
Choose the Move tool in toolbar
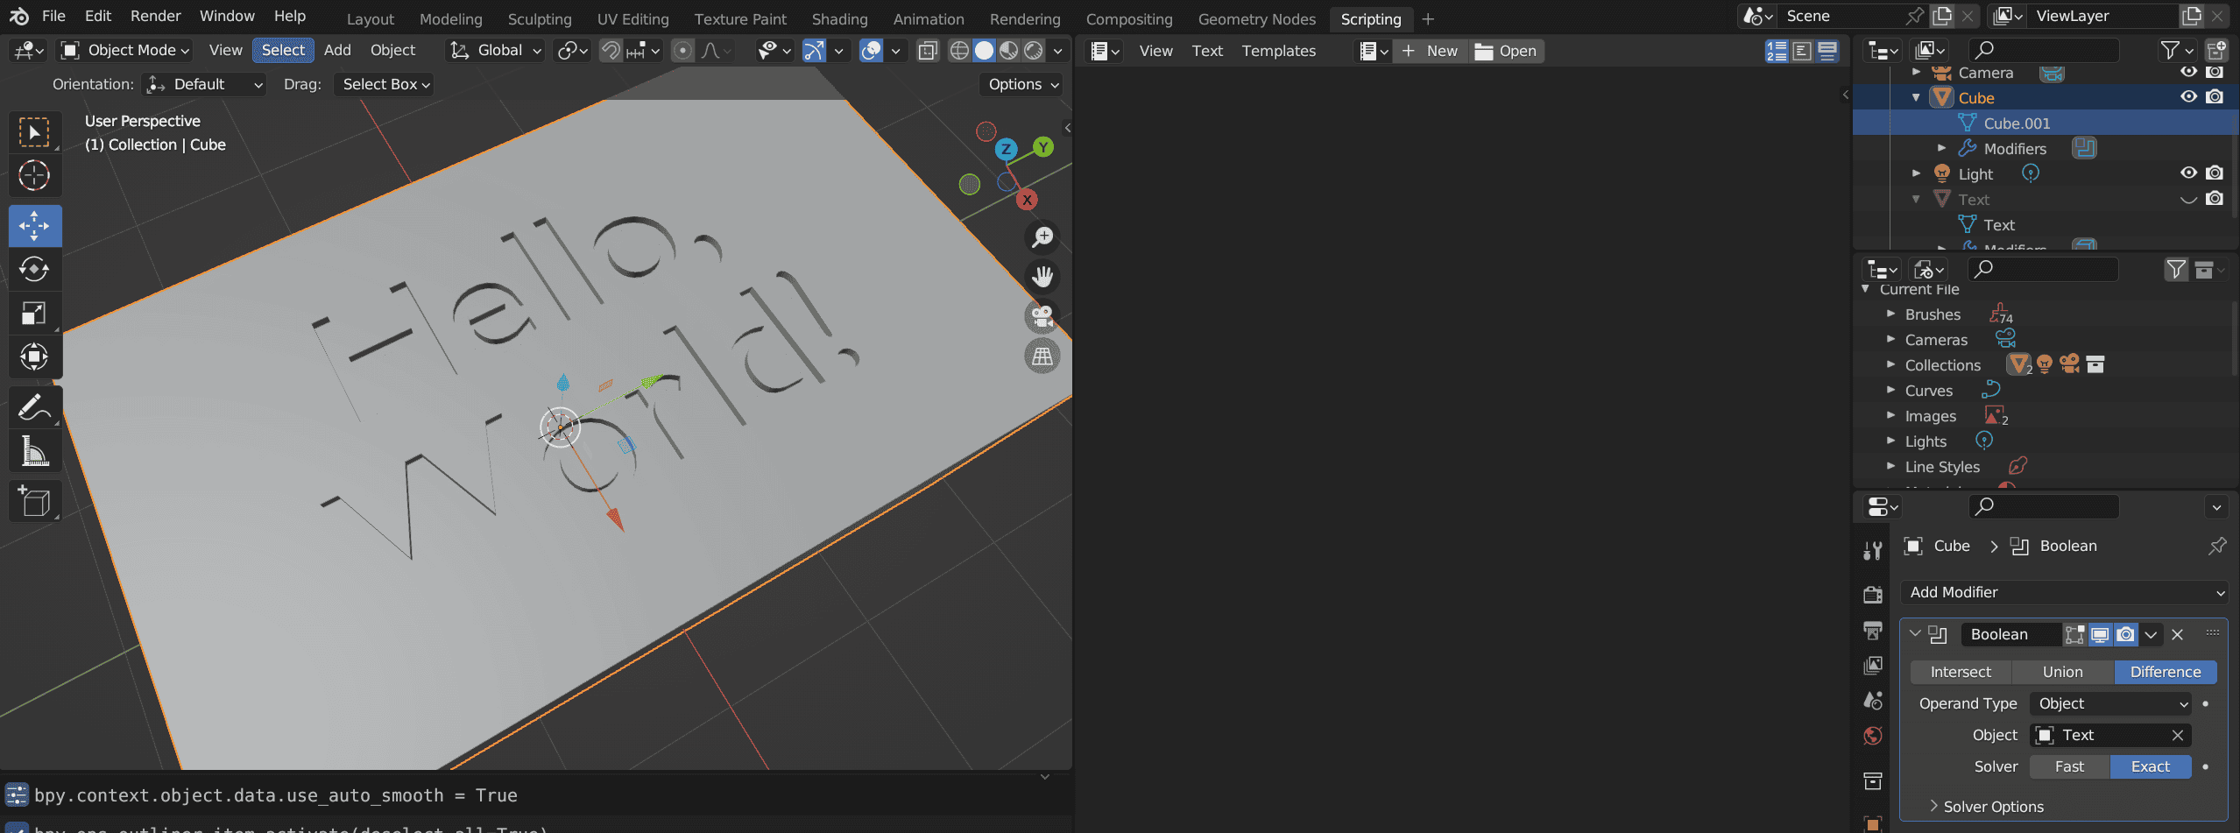(34, 226)
